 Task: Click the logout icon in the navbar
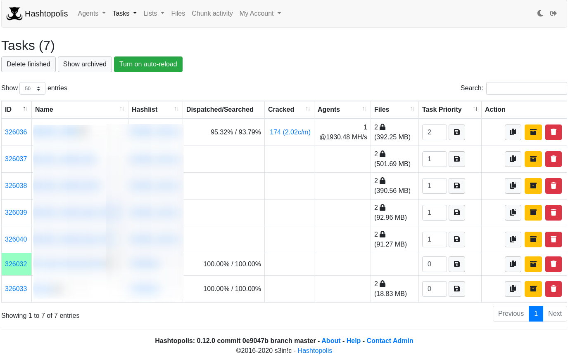554,13
